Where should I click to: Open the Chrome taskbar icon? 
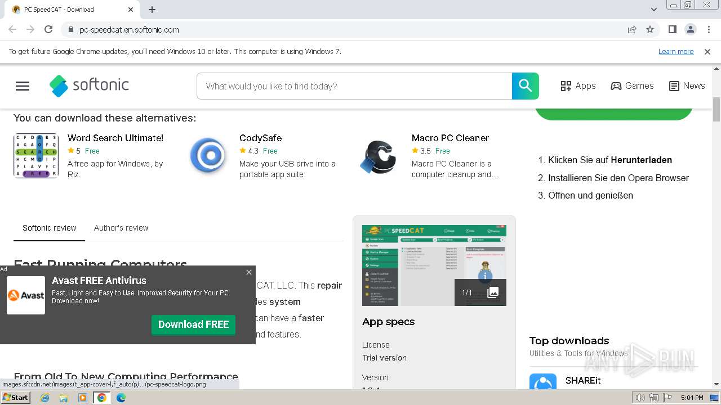[102, 398]
